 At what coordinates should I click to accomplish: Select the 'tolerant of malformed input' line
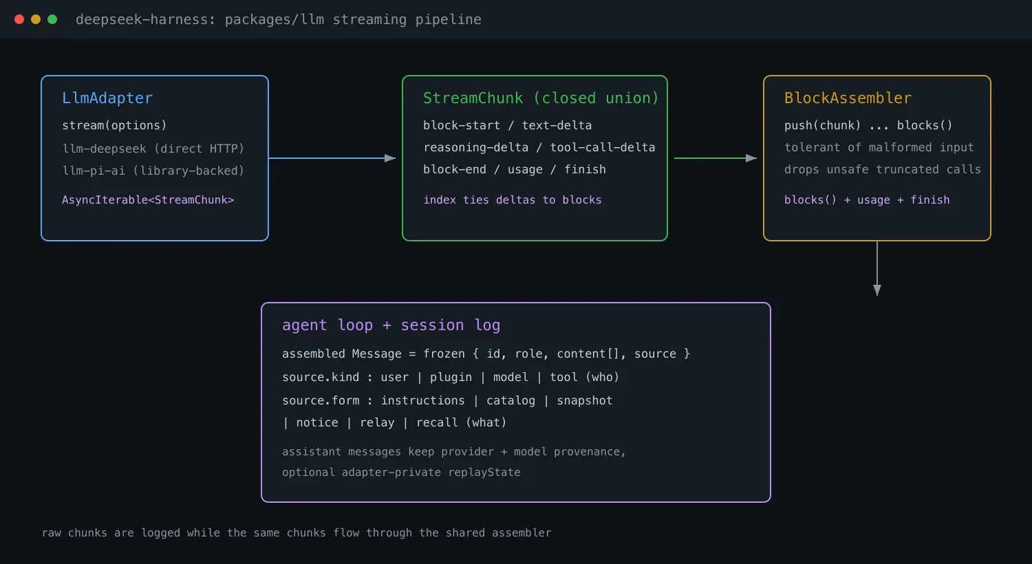pyautogui.click(x=879, y=147)
